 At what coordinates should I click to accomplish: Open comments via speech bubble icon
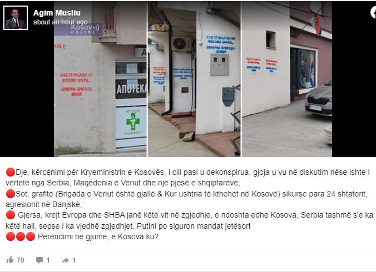[39, 260]
